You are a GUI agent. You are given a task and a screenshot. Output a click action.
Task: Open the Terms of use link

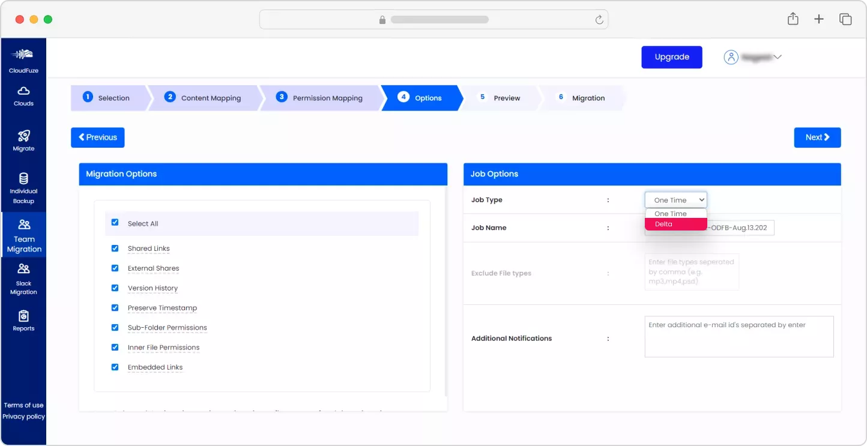[x=23, y=405]
